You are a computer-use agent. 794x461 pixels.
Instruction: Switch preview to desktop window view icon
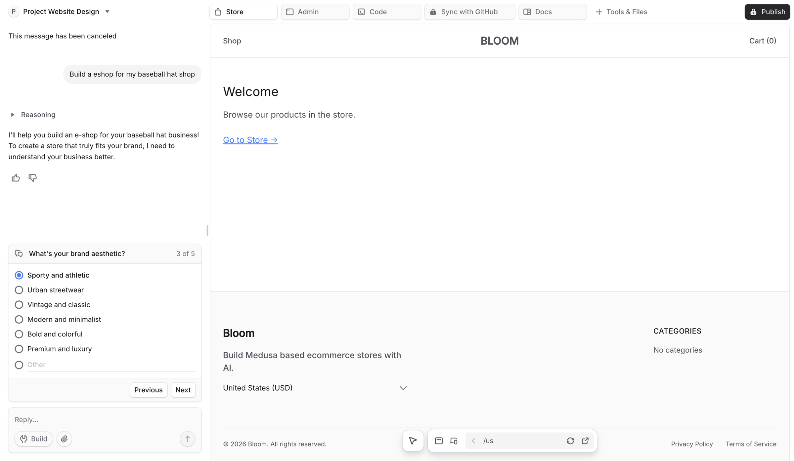439,441
